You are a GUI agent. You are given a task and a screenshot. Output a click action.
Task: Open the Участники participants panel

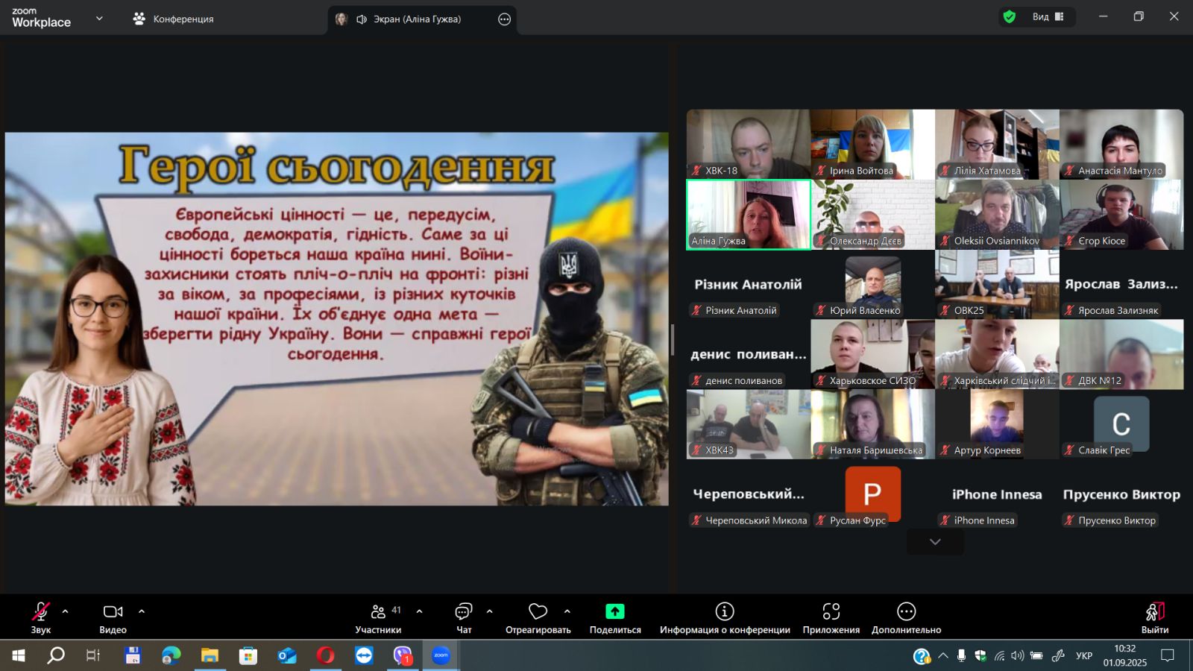pos(378,617)
